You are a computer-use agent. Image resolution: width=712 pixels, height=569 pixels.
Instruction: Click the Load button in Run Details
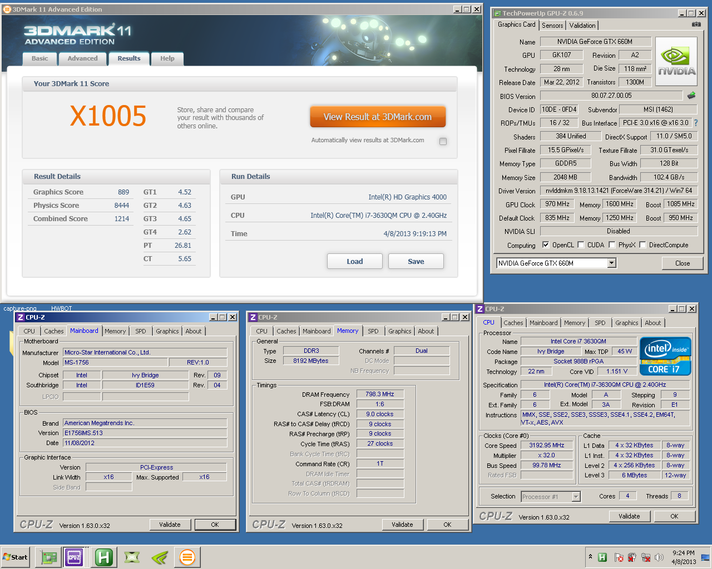click(x=355, y=261)
